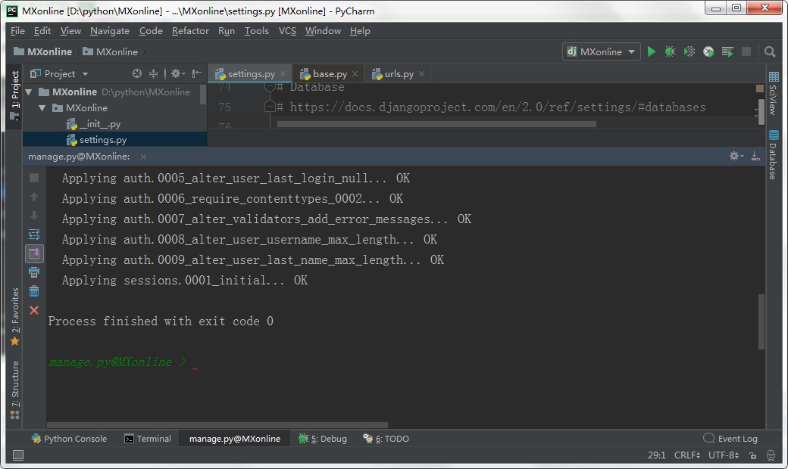Click the lock read-only icon in status bar
The width and height of the screenshot is (788, 469).
click(753, 455)
